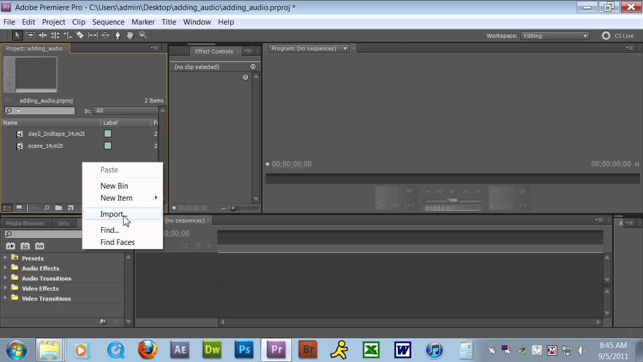Open New Item submenu in context menu
The width and height of the screenshot is (643, 362).
click(x=123, y=198)
